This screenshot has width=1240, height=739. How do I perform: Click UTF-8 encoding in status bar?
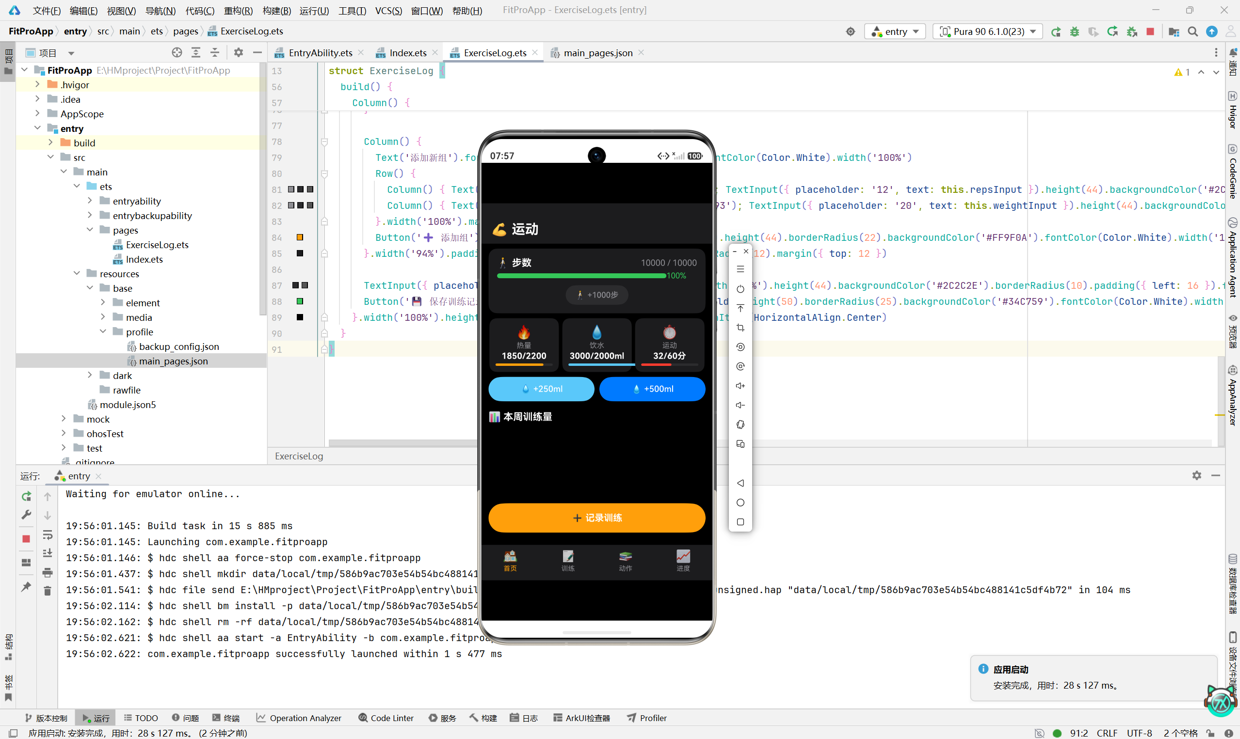(x=1139, y=733)
